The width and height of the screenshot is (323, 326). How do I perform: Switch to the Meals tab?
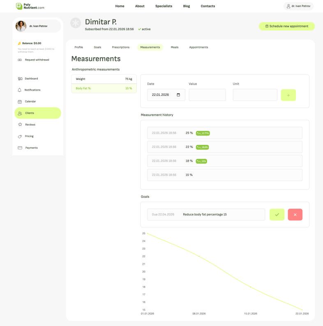[175, 47]
